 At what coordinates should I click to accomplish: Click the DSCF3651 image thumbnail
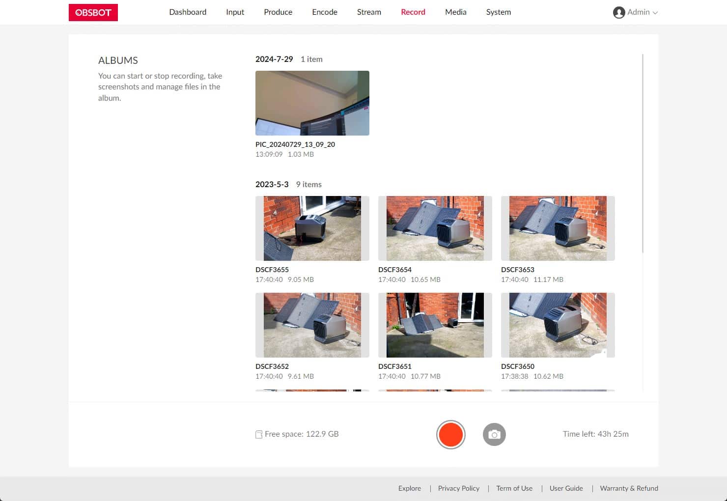435,325
